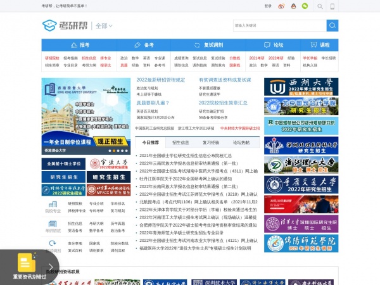Open the 福建医科大学 退役大学生士兵 article
The height and width of the screenshot is (285, 380).
(195, 248)
